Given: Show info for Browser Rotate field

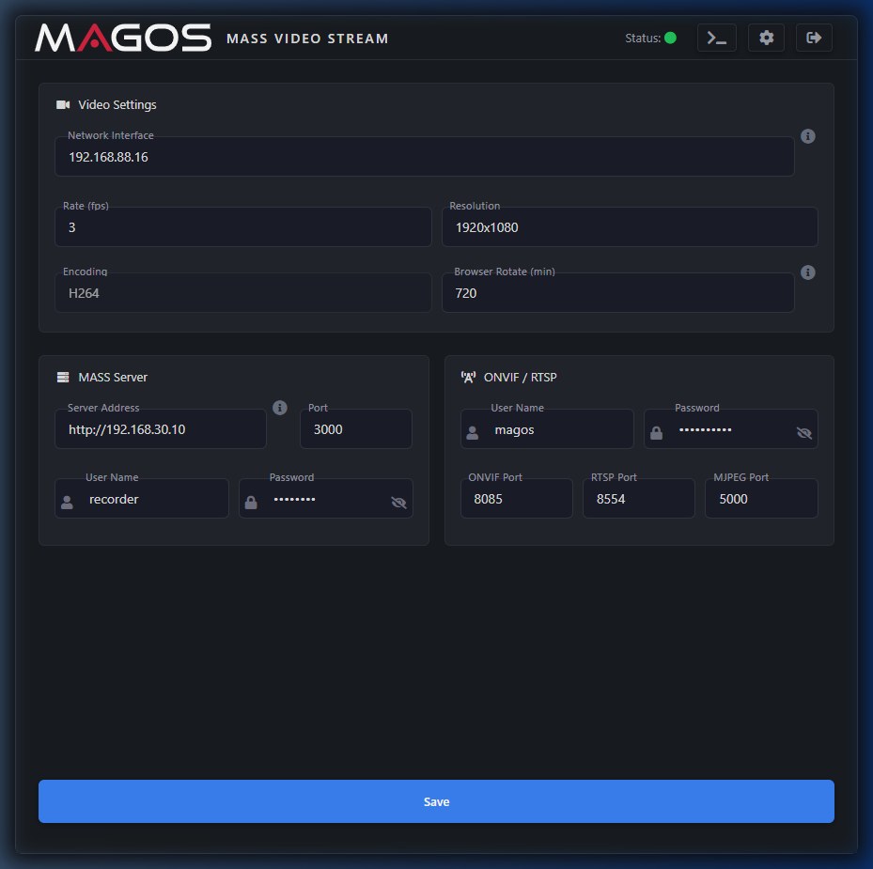Looking at the screenshot, I should (x=808, y=272).
